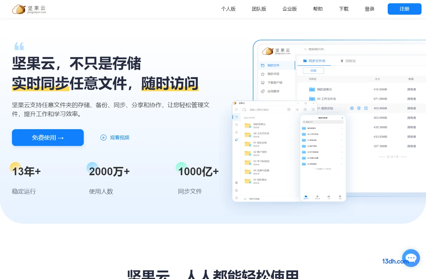The image size is (426, 279).
Task: Click the 搜索我的文件 search field in web mockup
Action: click(315, 49)
